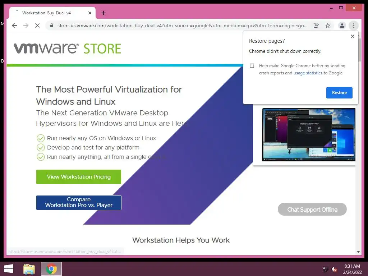Click the Workstation product screenshot thumbnail
The width and height of the screenshot is (368, 276).
coord(309,135)
